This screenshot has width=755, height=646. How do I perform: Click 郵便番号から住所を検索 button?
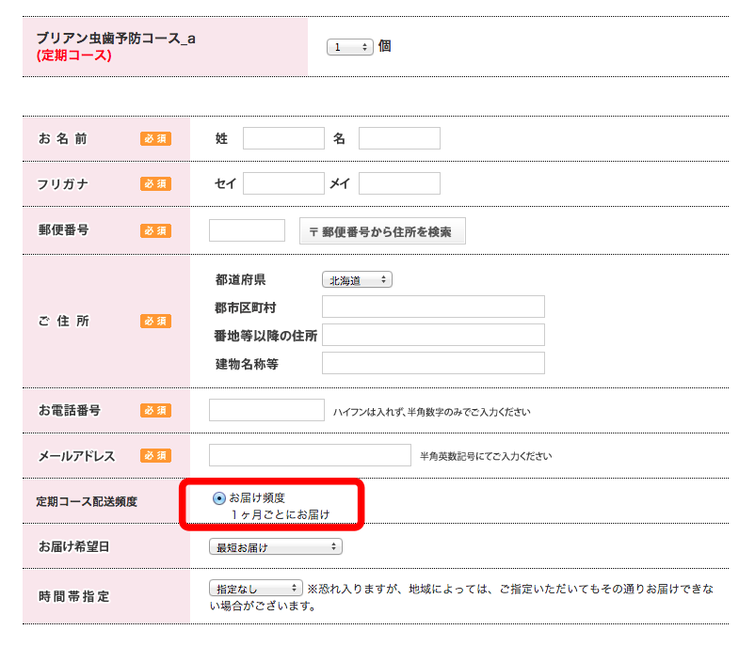click(382, 231)
